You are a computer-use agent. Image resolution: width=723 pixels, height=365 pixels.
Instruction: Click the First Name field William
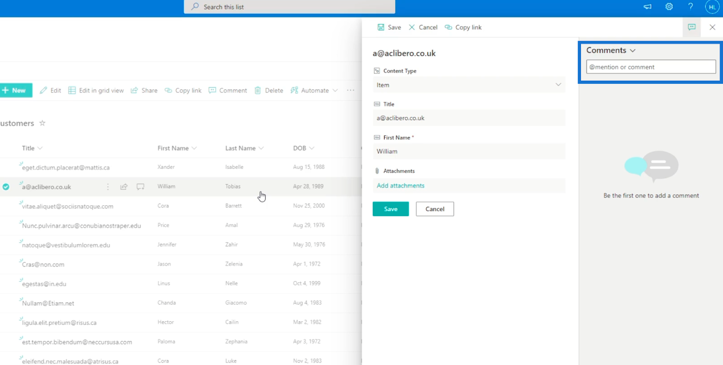coord(469,151)
